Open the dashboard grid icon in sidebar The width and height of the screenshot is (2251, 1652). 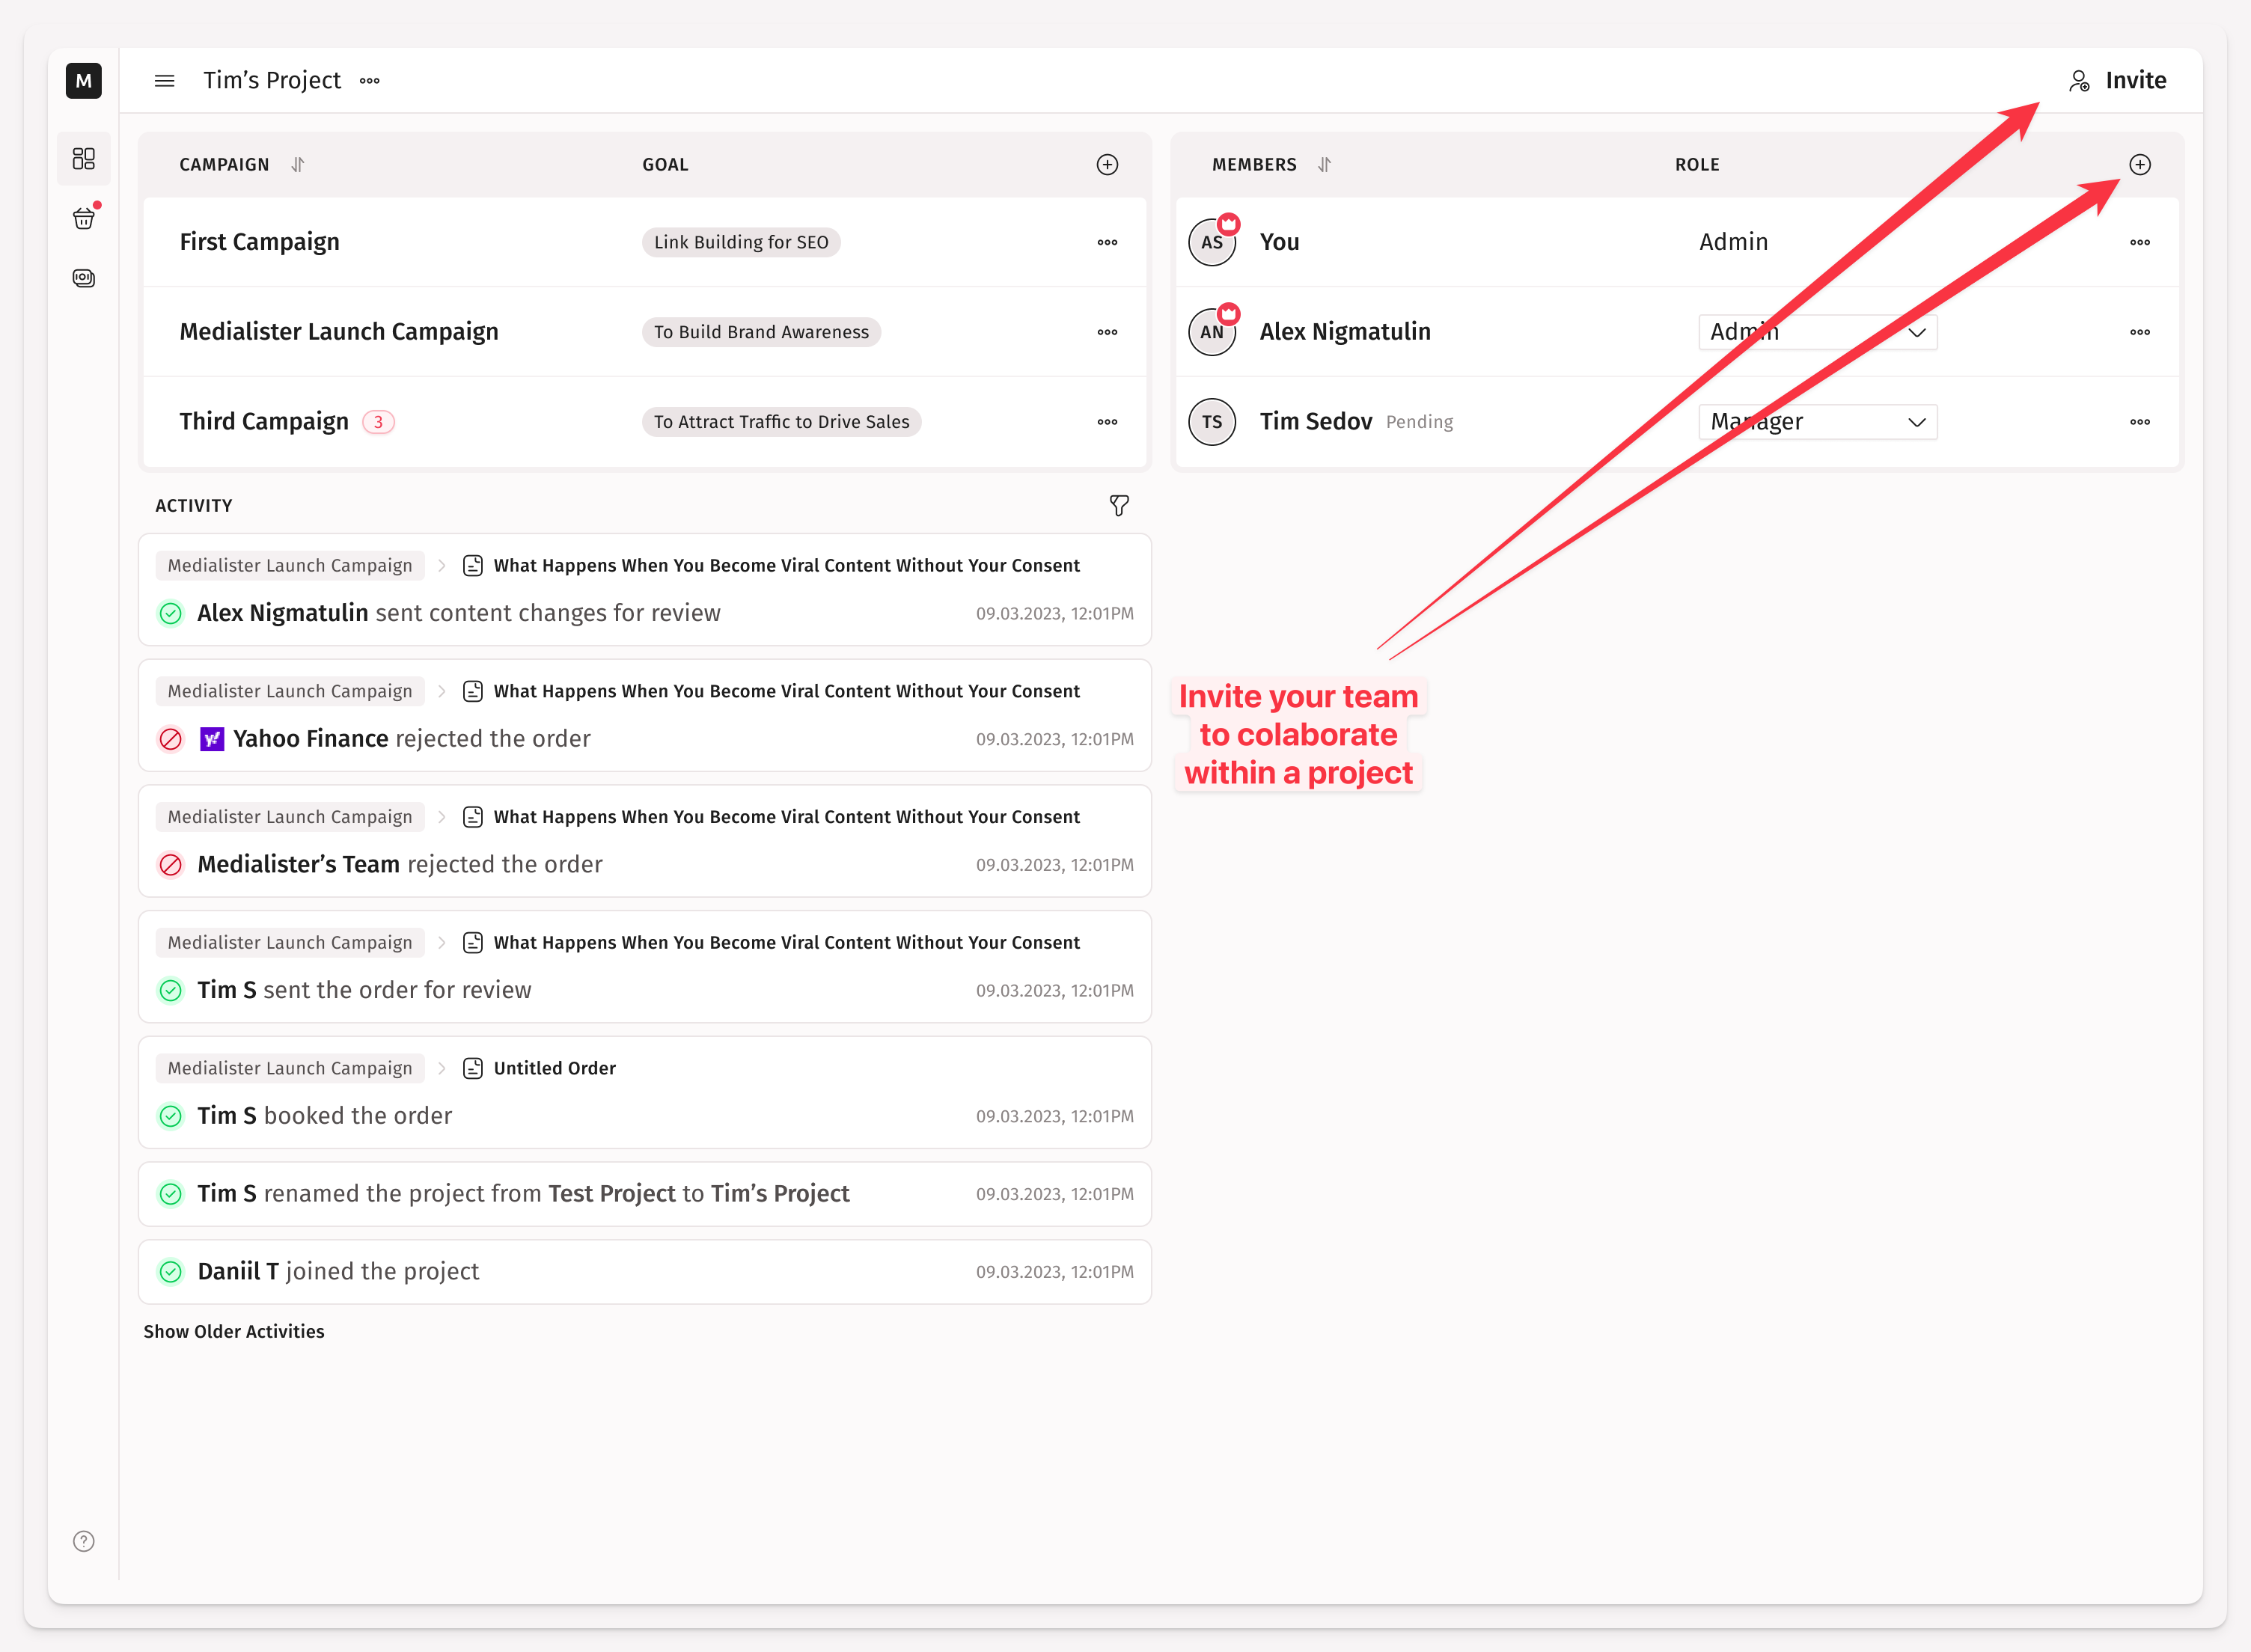(x=84, y=159)
